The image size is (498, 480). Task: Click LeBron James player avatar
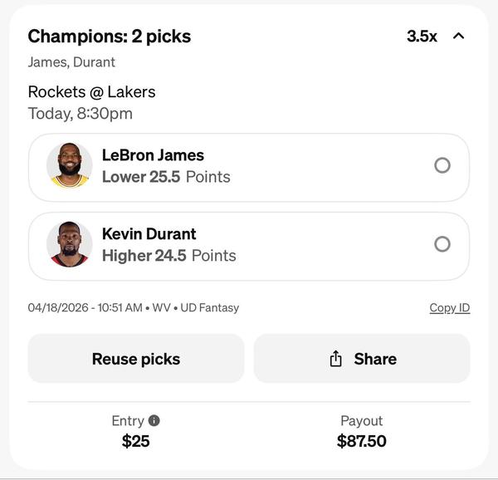(69, 165)
